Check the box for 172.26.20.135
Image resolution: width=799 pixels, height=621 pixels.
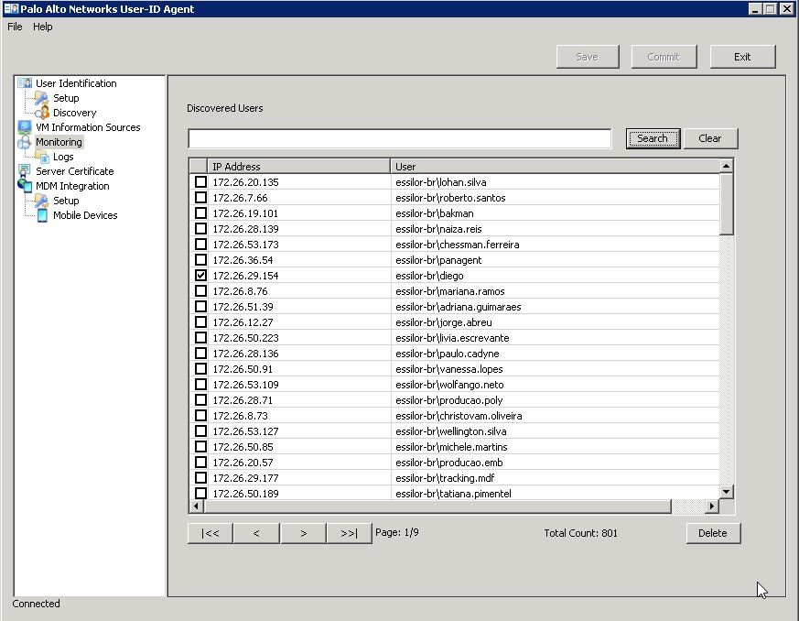(x=200, y=182)
